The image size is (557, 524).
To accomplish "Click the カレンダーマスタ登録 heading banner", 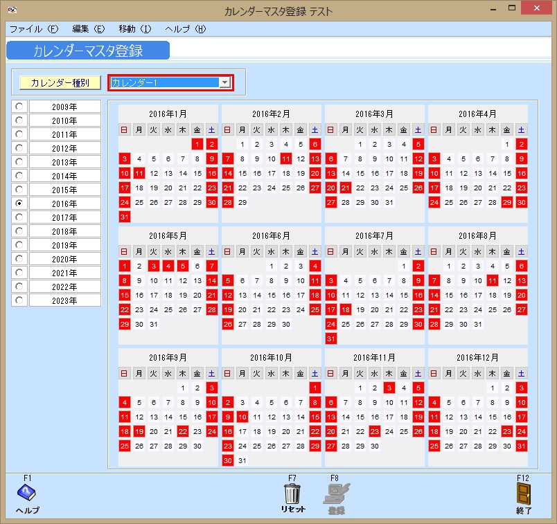I will click(x=88, y=51).
